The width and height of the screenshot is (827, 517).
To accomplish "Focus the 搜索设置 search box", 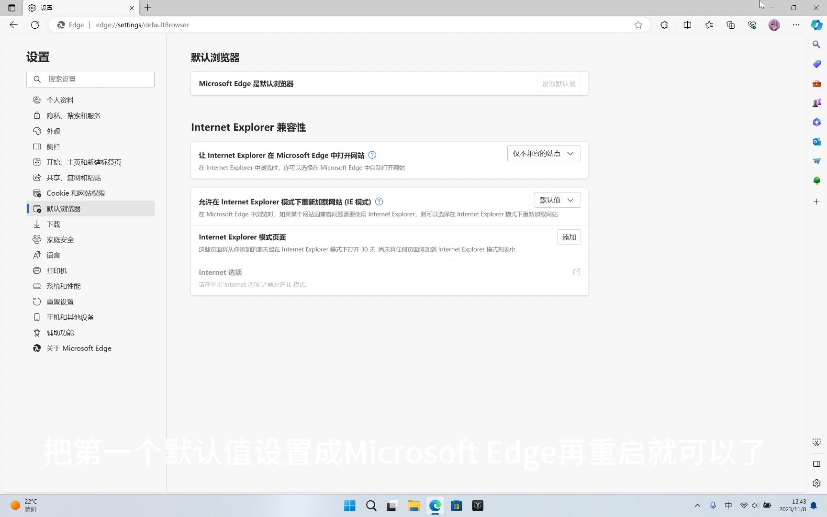I will pos(90,79).
